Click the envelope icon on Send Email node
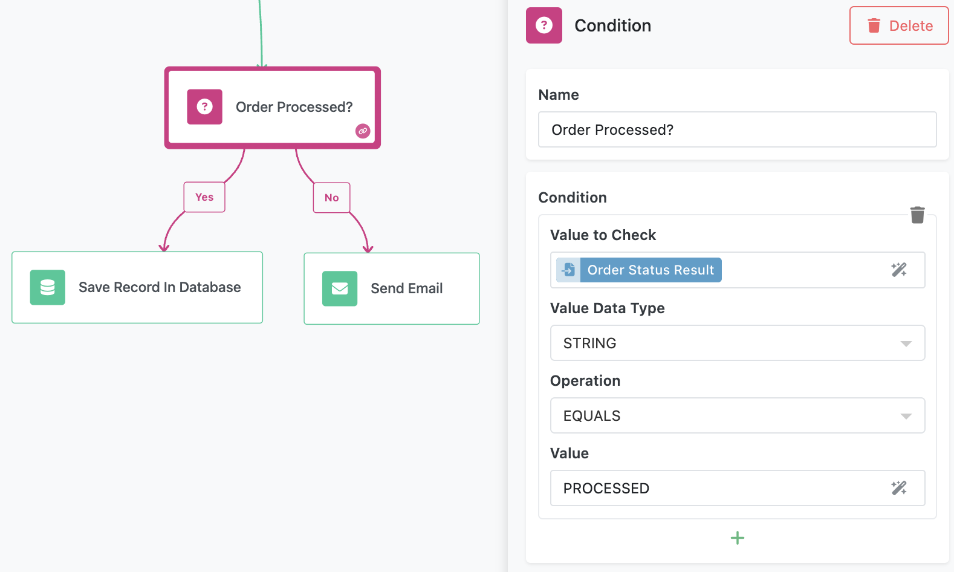954x572 pixels. pos(340,288)
